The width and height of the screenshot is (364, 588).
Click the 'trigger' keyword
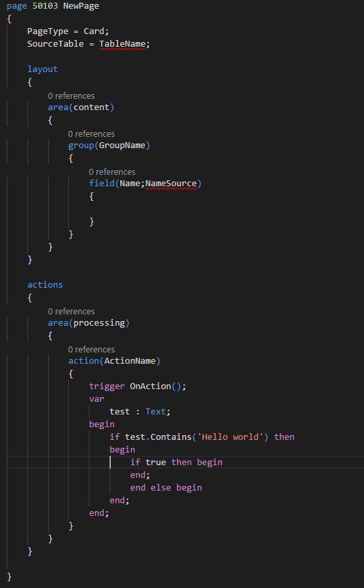[x=107, y=386]
